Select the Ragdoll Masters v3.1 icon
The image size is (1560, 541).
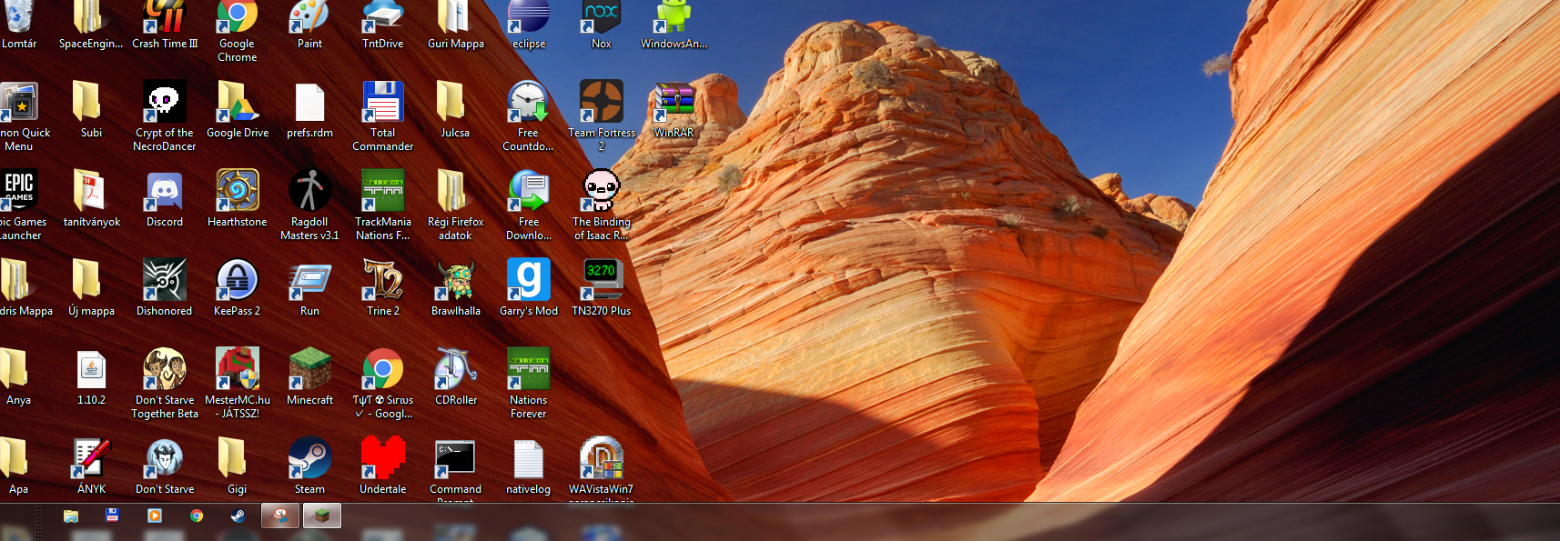pos(310,192)
